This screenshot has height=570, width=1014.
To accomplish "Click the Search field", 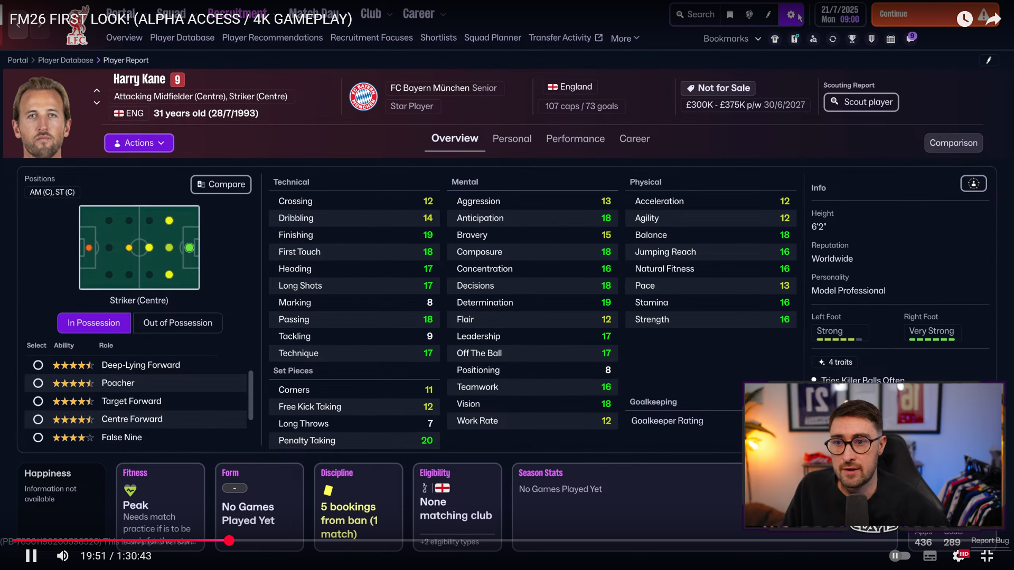I will [x=695, y=15].
